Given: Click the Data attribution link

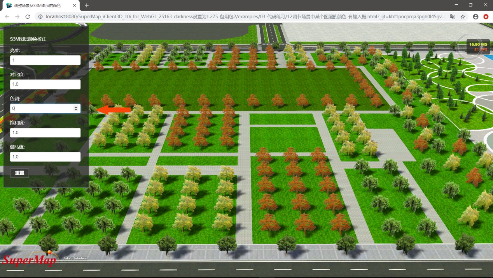Looking at the screenshot, I should click(x=75, y=258).
